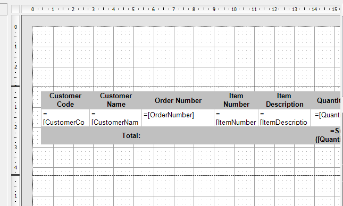Click the vertical ruler's second section divider marker
This screenshot has width=343, height=206.
(15, 175)
